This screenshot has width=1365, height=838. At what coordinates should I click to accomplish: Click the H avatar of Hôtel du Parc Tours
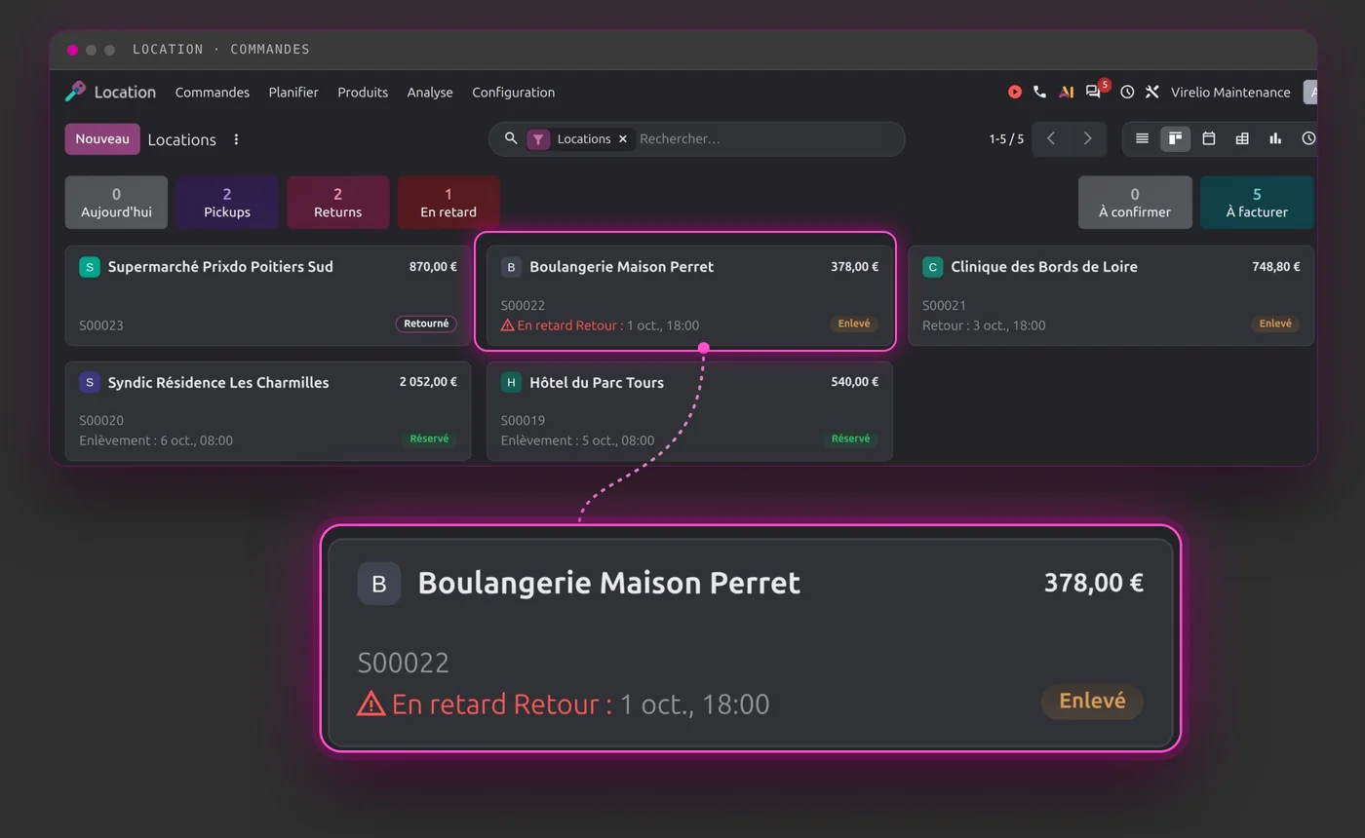pos(511,383)
